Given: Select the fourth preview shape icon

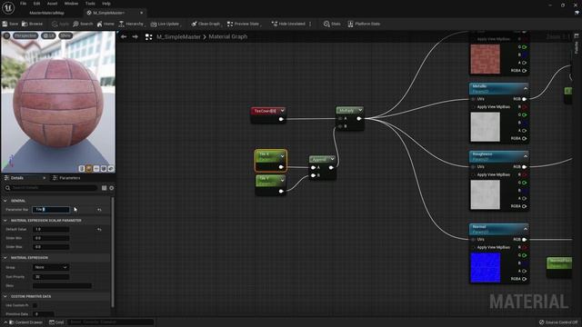Looking at the screenshot, I should pyautogui.click(x=104, y=169).
